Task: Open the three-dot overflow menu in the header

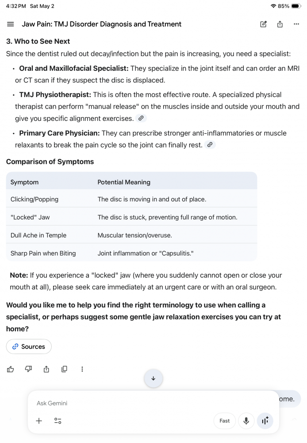Action: click(296, 24)
